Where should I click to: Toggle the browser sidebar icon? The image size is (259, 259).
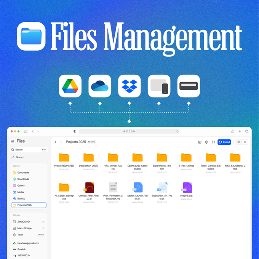(x=26, y=131)
